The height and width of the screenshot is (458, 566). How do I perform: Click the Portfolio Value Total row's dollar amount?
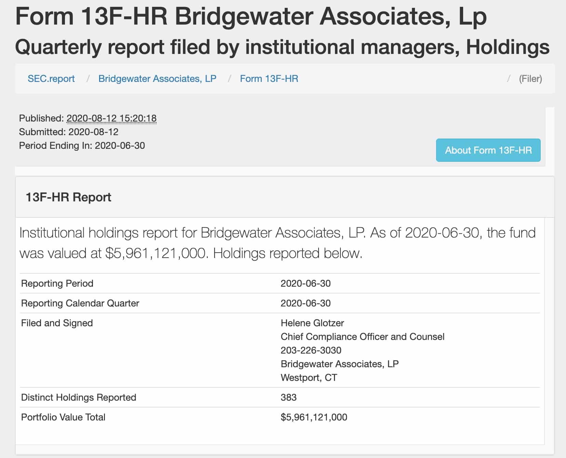click(x=314, y=417)
